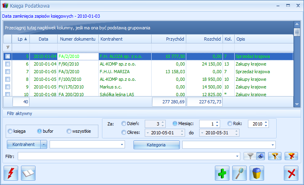
Task: Click the Filtr aktywny panel header
Action: tap(152, 113)
